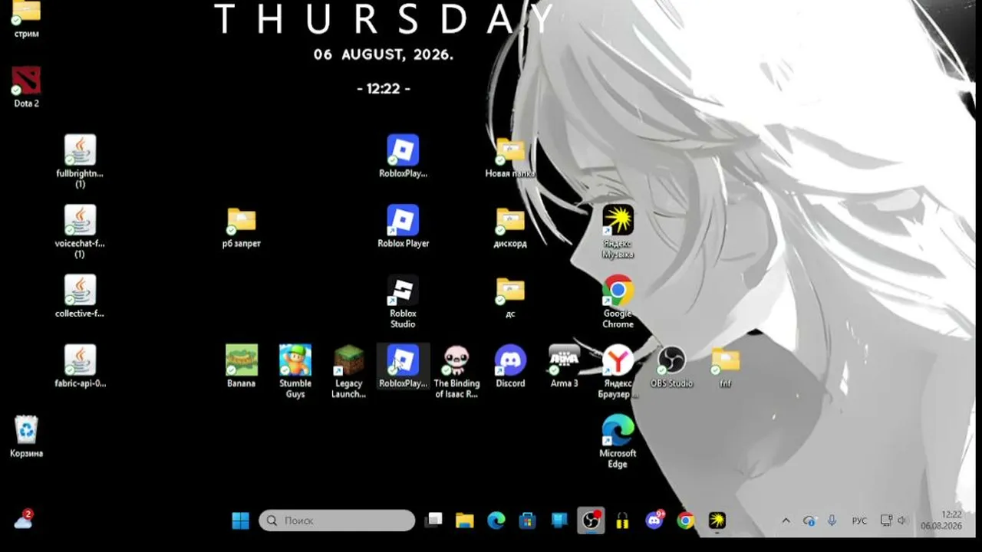Viewport: 982px width, 552px height.
Task: Select the fullbrightn... (1) Java file
Action: click(x=80, y=161)
